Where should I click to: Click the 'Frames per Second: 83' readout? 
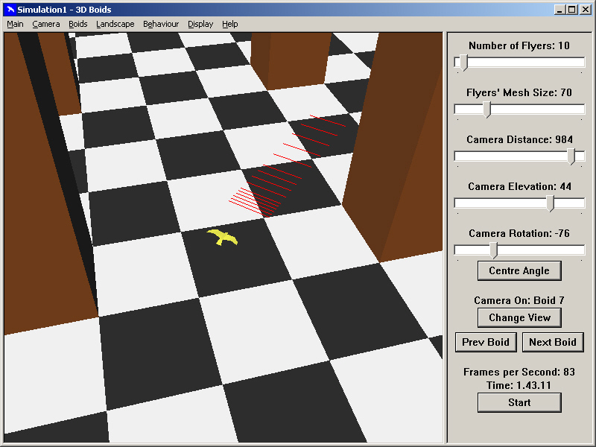[519, 372]
